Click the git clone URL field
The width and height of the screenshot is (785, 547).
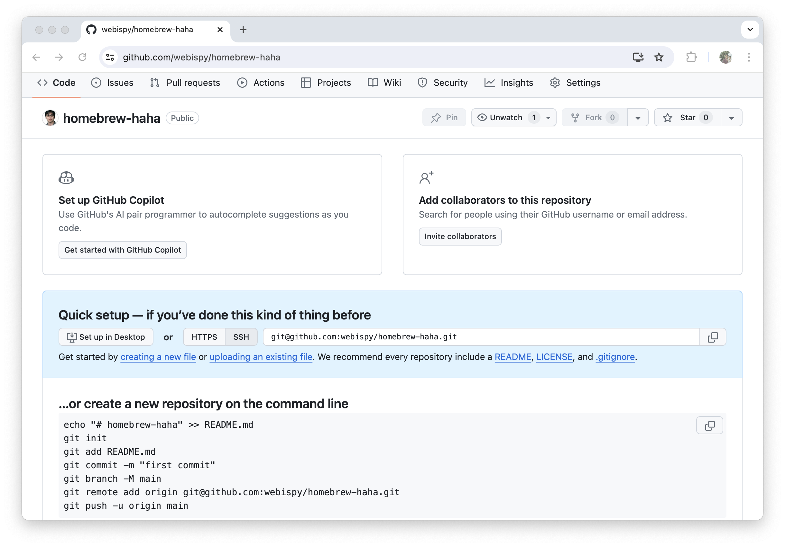coord(481,337)
